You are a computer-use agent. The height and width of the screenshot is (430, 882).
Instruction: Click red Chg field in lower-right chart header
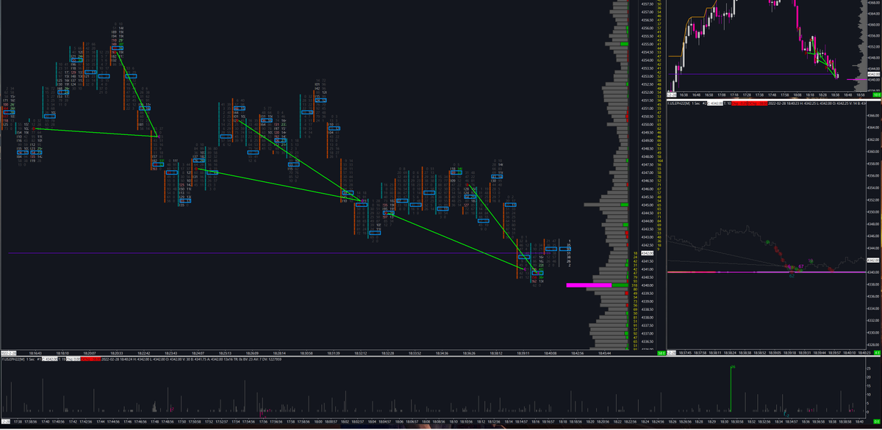739,103
